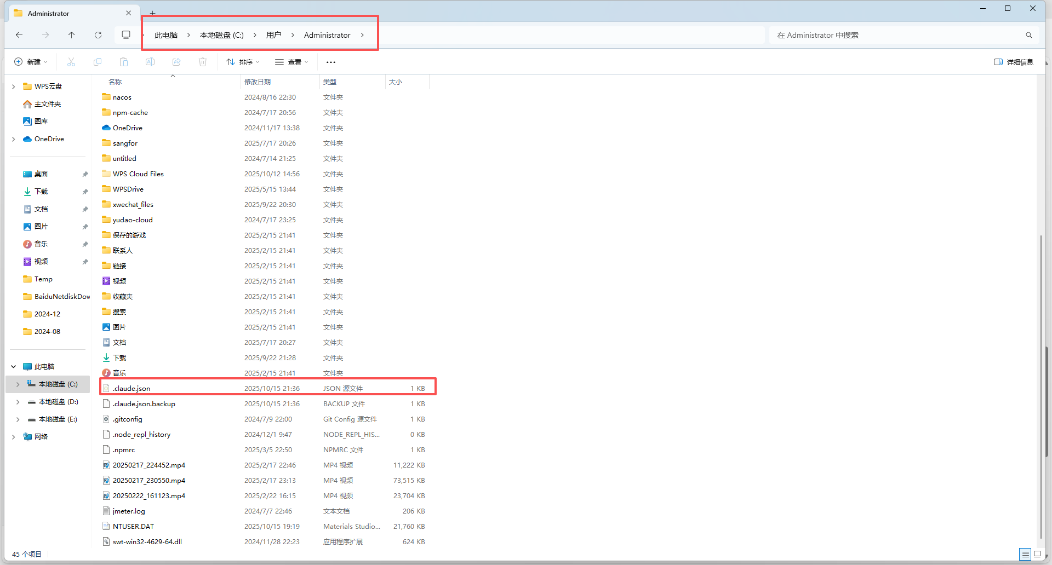Image resolution: width=1052 pixels, height=565 pixels.
Task: Open the 查看 view dropdown
Action: pos(292,62)
